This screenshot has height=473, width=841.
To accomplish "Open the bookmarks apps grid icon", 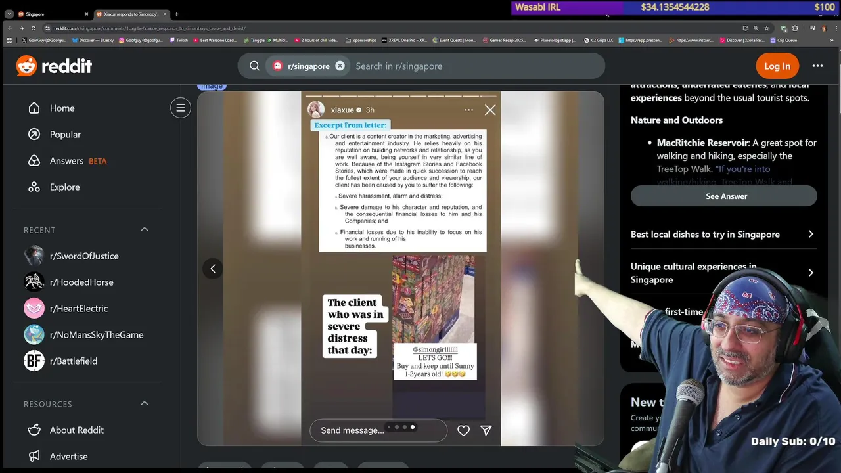I will 9,41.
